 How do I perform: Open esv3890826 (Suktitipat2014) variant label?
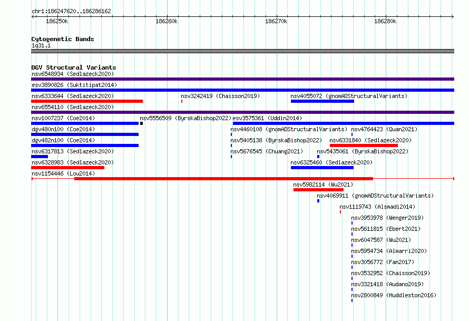click(74, 85)
